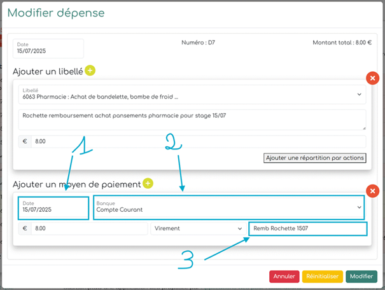Open the Libellé dropdown showing 6063 Pharmacie

click(192, 94)
